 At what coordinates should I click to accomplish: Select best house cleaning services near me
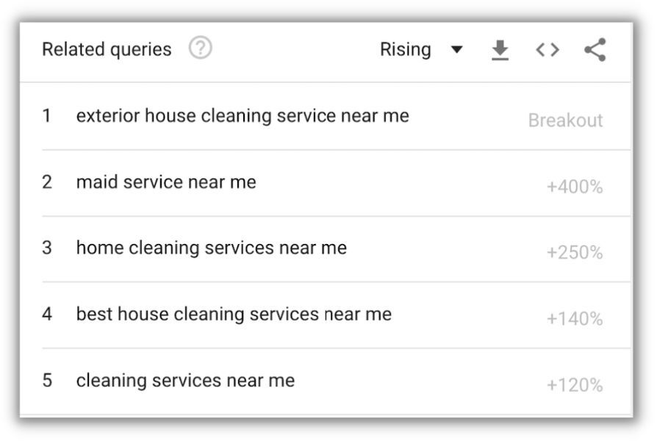[x=234, y=315]
